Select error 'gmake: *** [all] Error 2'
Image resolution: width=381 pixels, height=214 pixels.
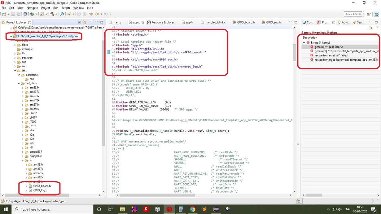tap(329, 47)
